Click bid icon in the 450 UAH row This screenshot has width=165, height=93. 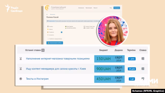143,79
